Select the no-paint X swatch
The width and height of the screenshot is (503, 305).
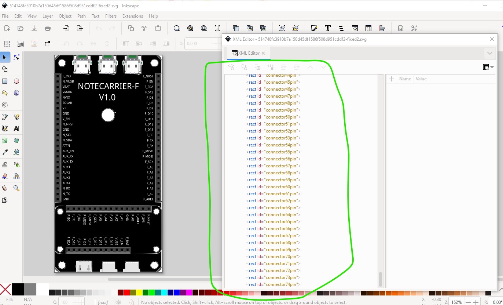(x=5, y=290)
